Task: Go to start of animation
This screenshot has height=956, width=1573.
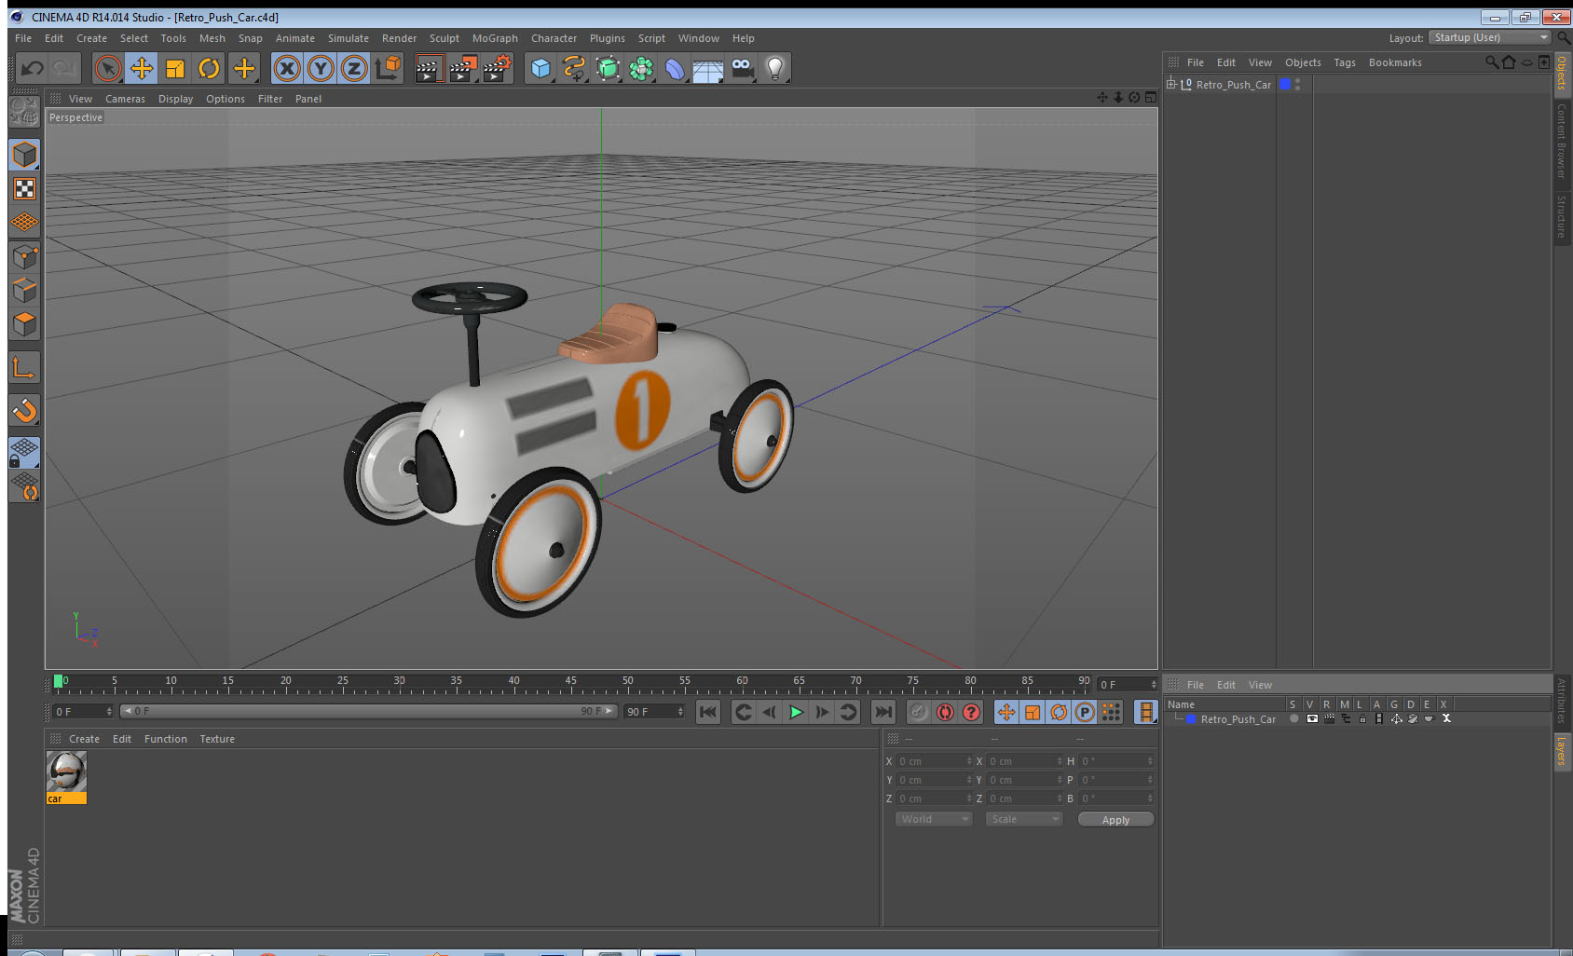Action: pyautogui.click(x=708, y=712)
